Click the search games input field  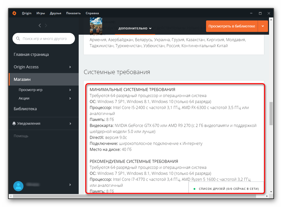click(x=46, y=39)
